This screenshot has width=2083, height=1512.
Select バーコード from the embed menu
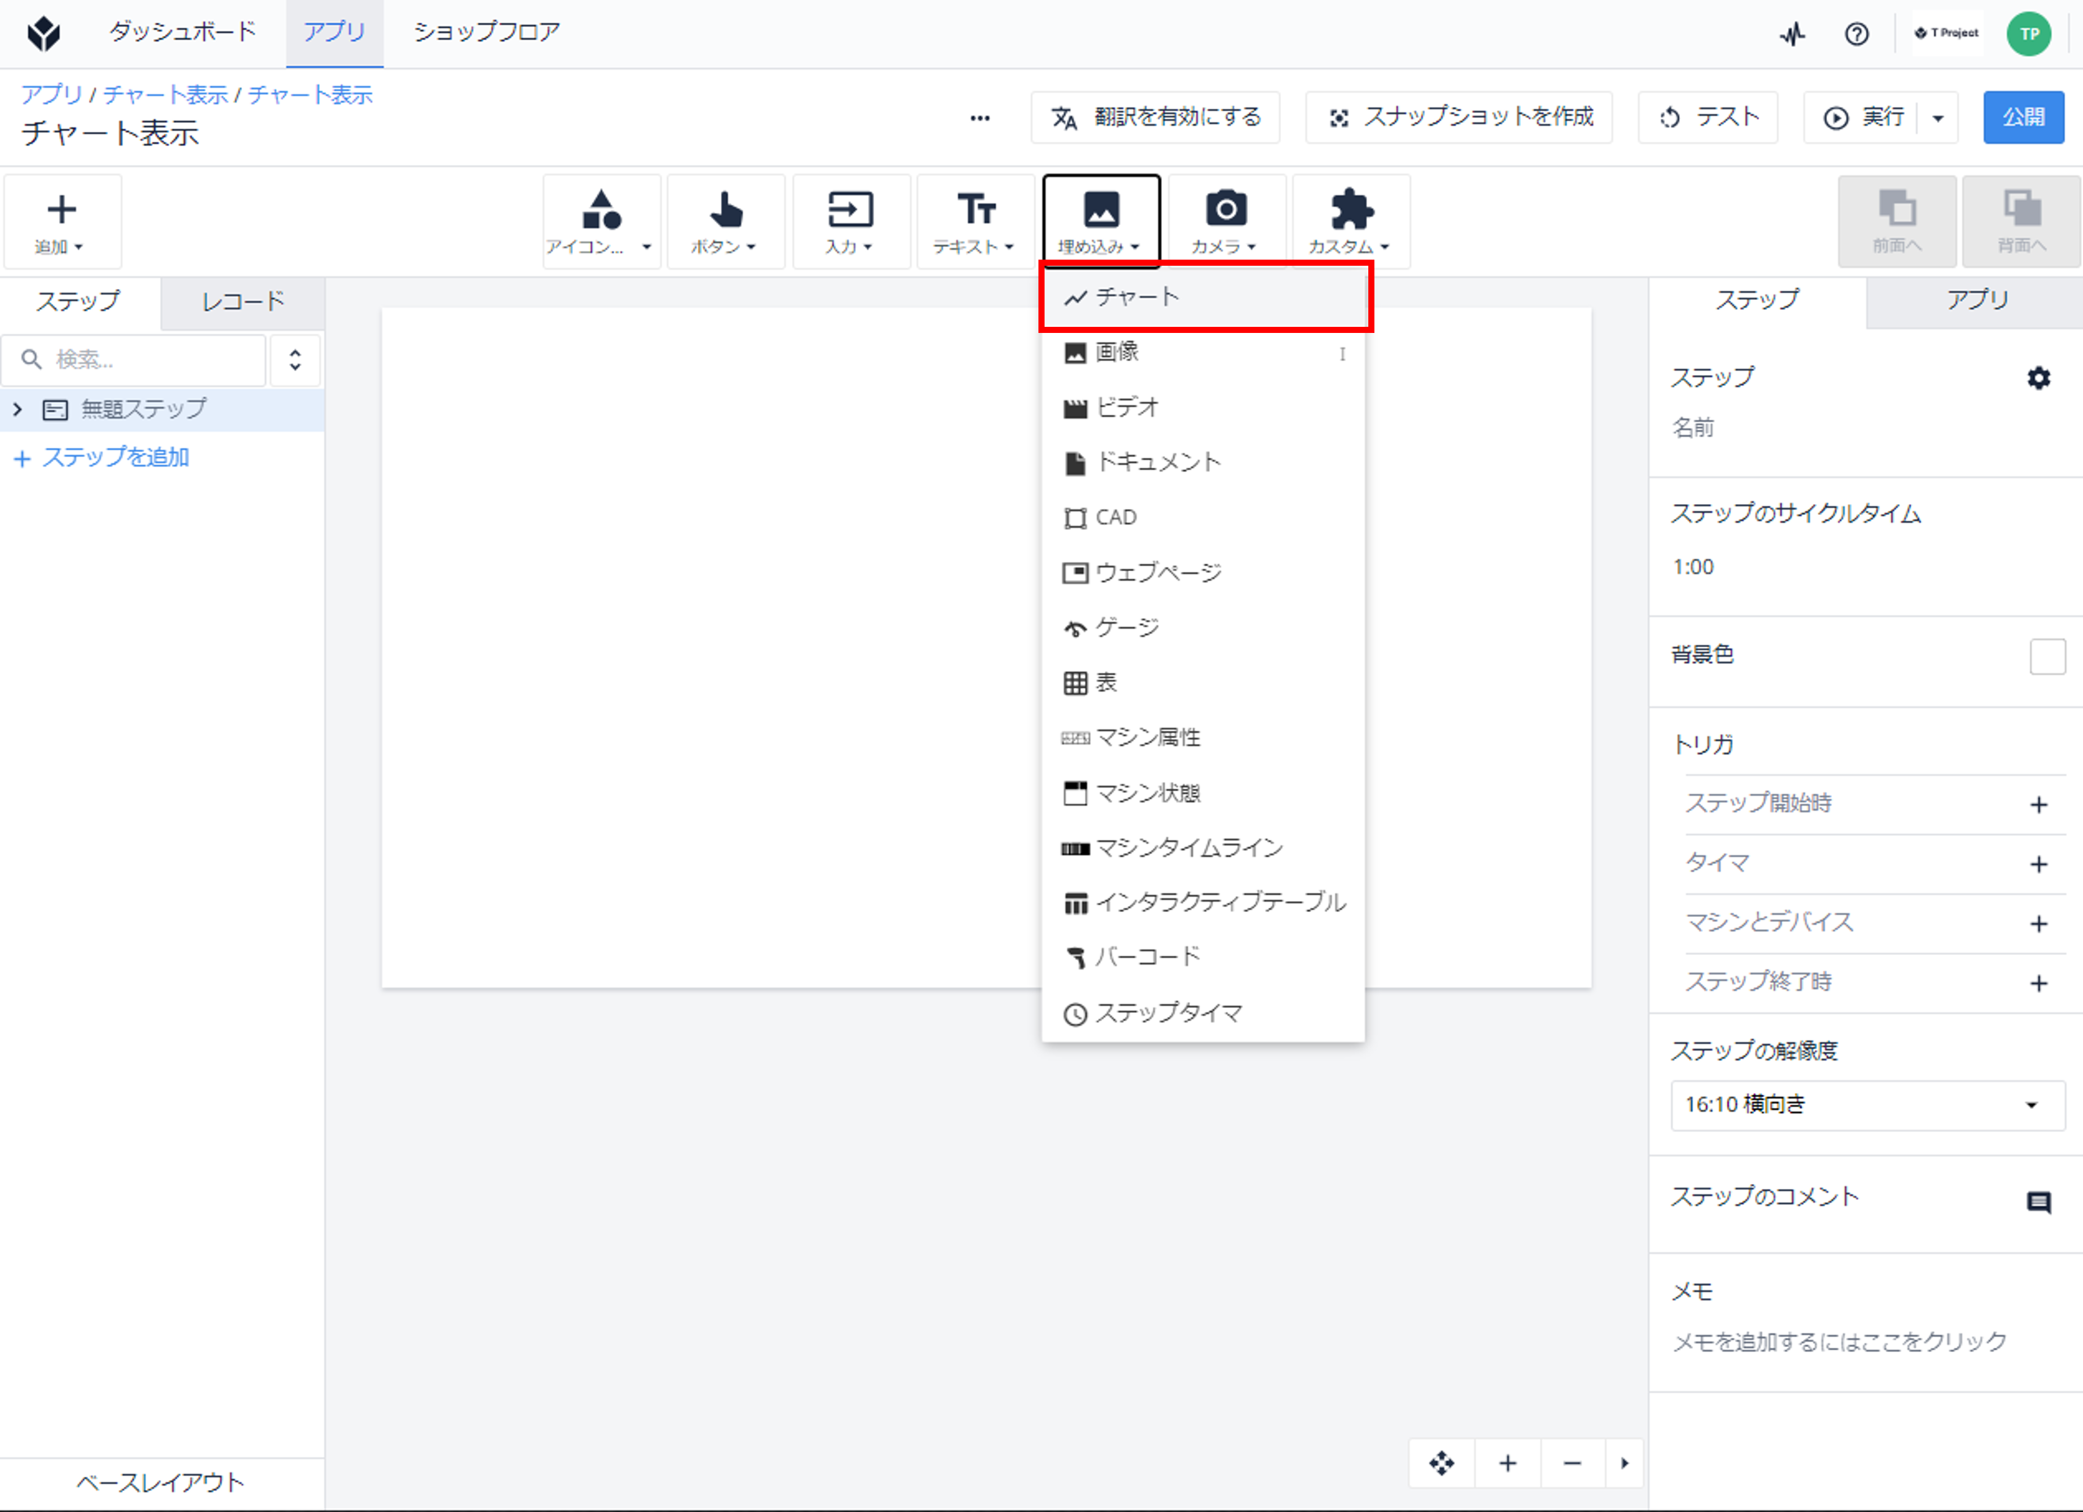click(1204, 957)
